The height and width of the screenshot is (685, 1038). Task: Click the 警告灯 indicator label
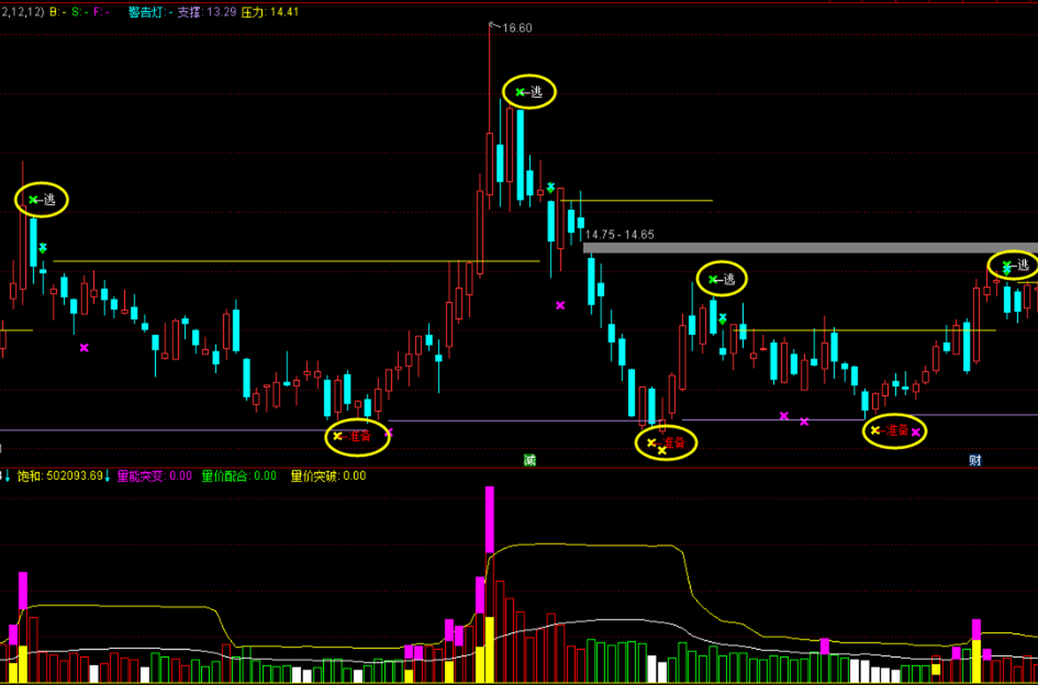pyautogui.click(x=150, y=12)
